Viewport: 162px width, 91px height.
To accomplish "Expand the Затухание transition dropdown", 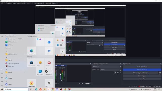I will click(107, 67).
